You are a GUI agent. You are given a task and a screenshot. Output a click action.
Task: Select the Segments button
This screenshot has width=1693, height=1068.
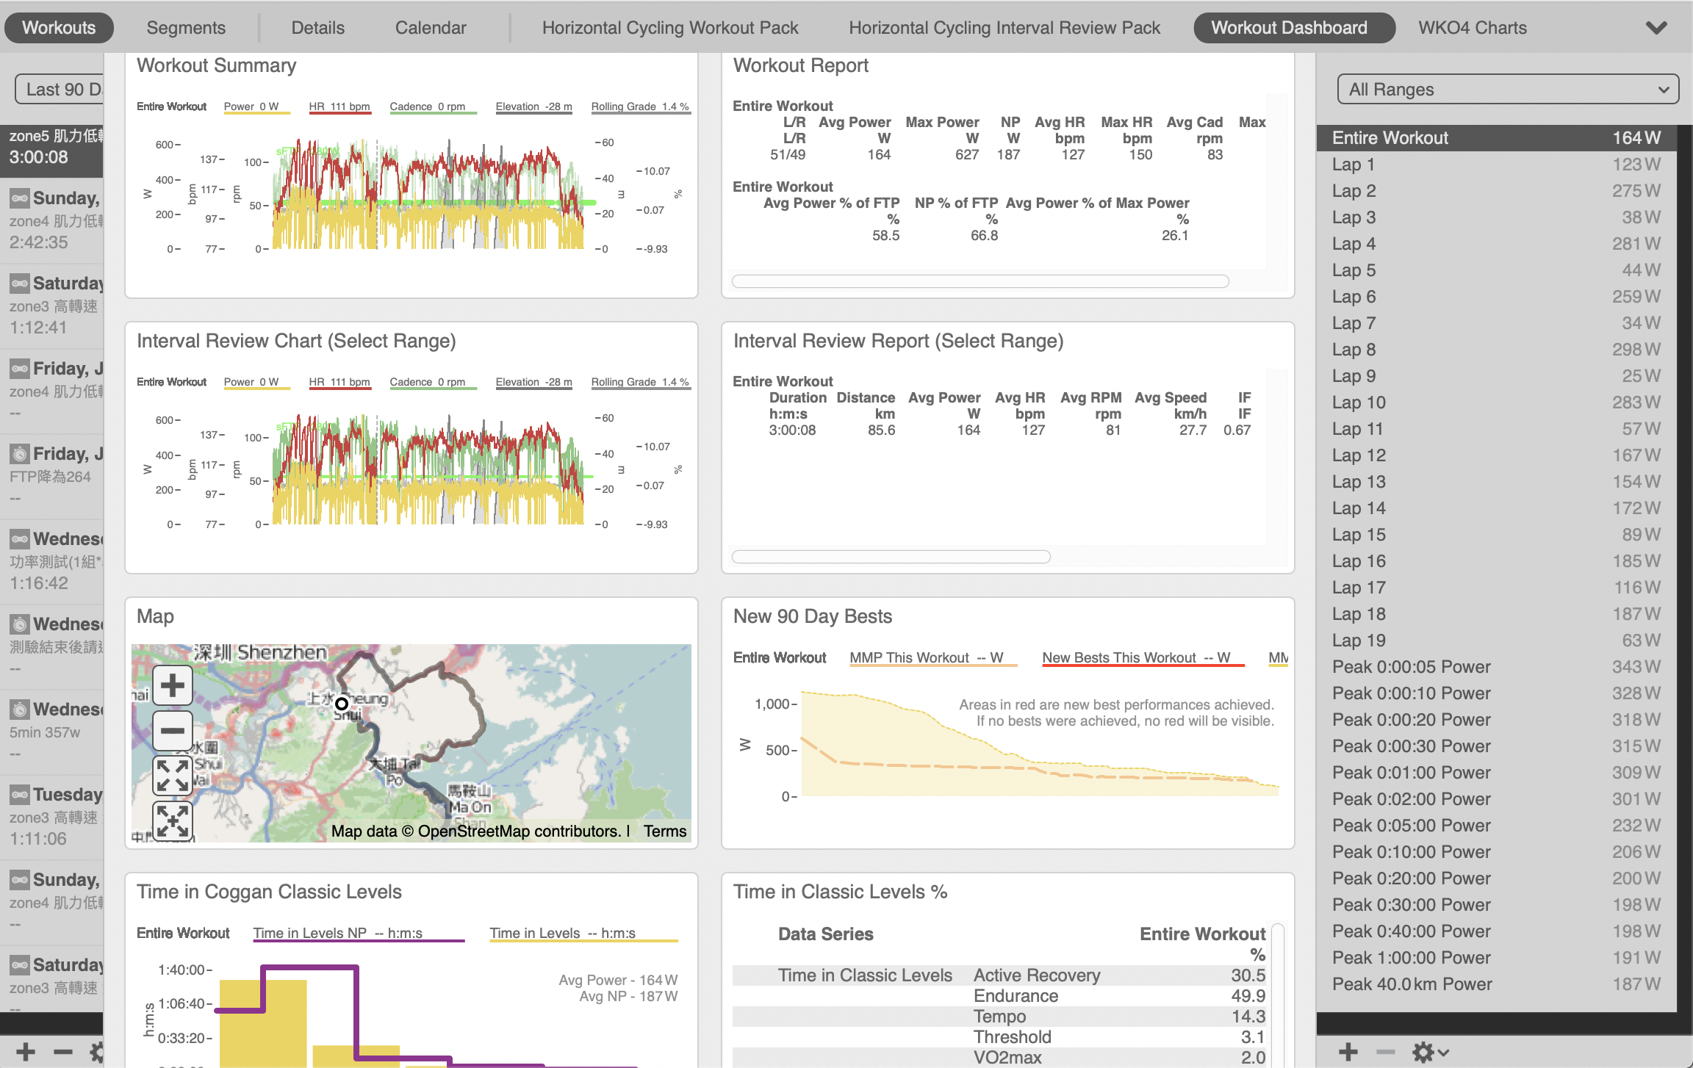(186, 28)
